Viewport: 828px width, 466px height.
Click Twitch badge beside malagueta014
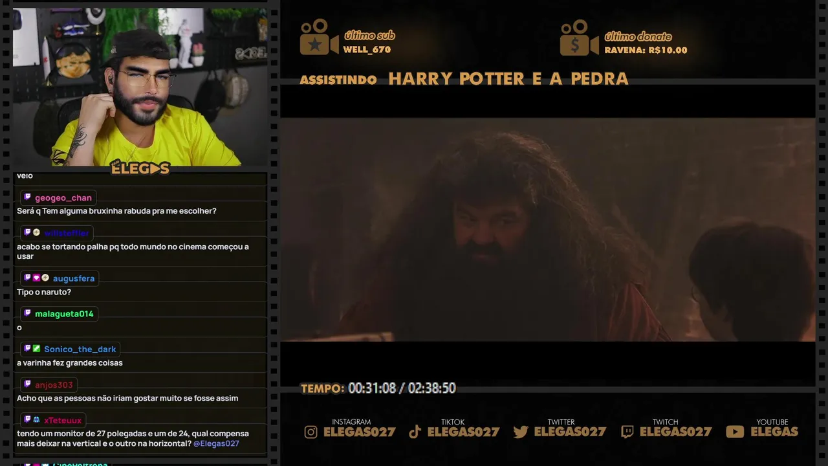(27, 313)
